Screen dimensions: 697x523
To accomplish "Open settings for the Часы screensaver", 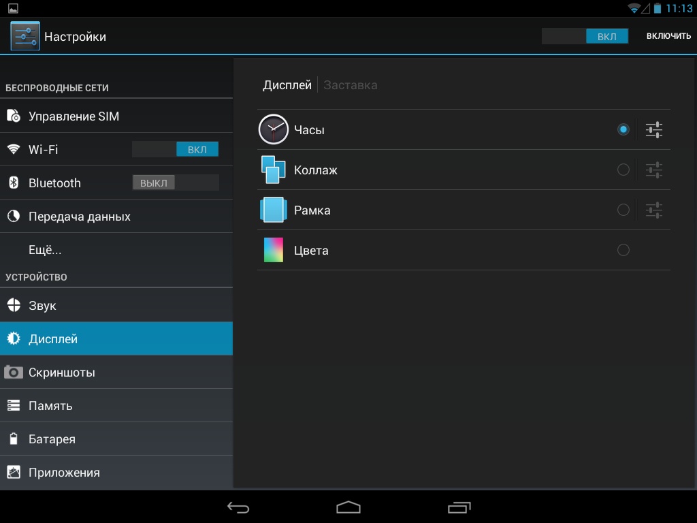I will tap(653, 129).
